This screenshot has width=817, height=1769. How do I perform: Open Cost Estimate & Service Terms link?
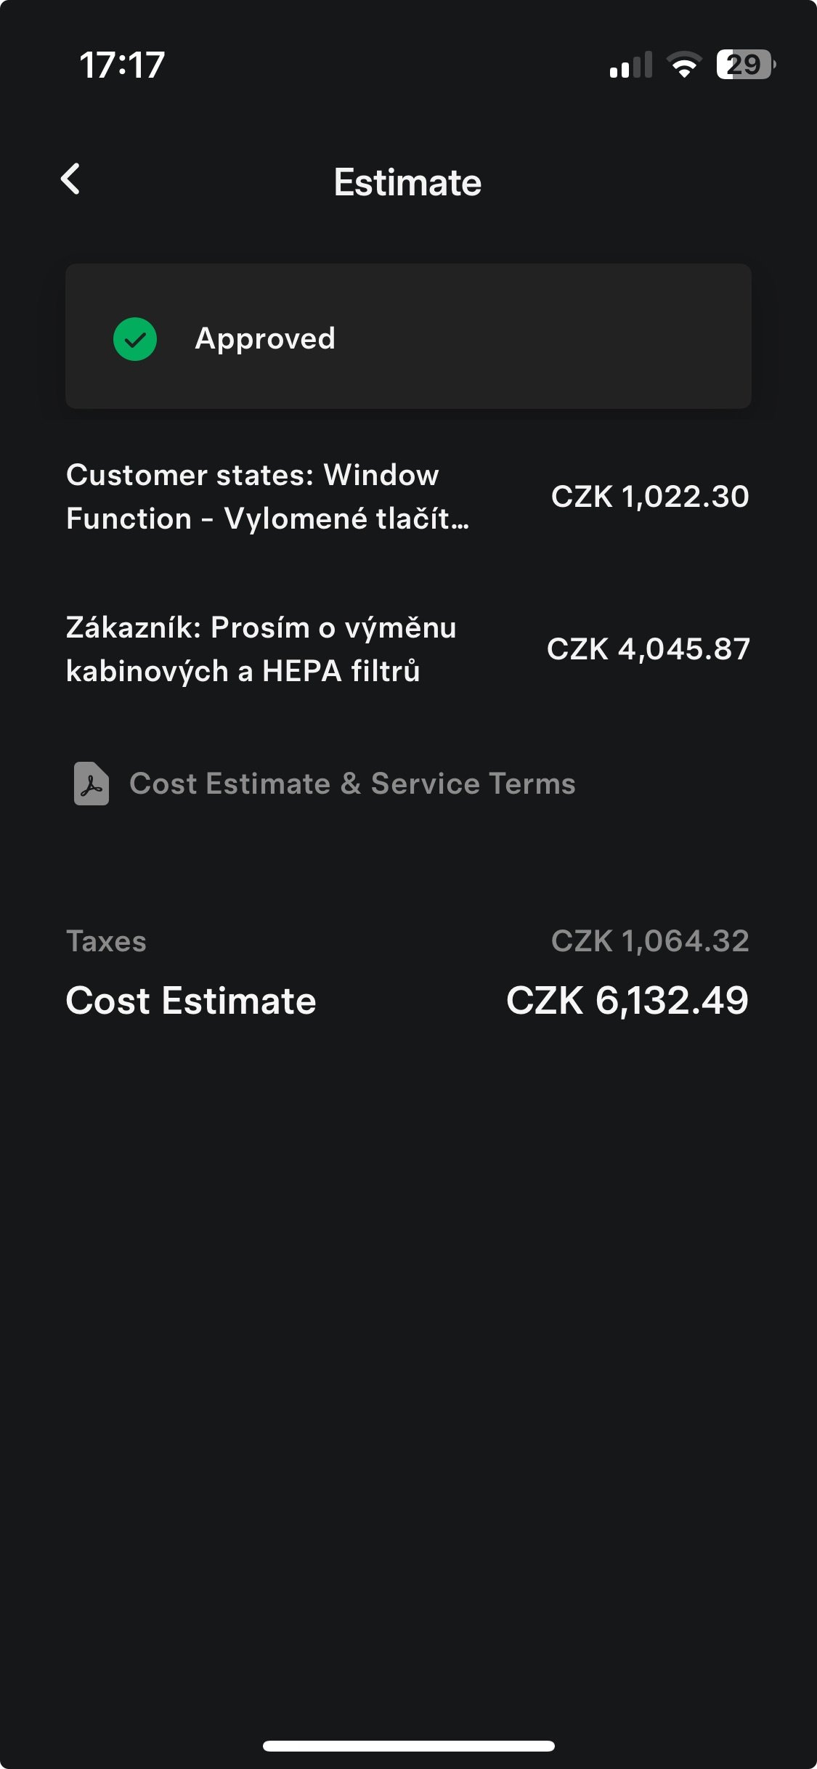(352, 784)
